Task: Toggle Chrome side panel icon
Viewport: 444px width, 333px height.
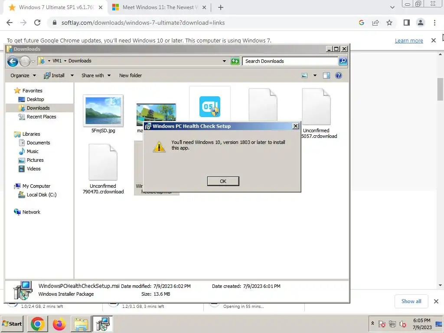Action: point(407,23)
